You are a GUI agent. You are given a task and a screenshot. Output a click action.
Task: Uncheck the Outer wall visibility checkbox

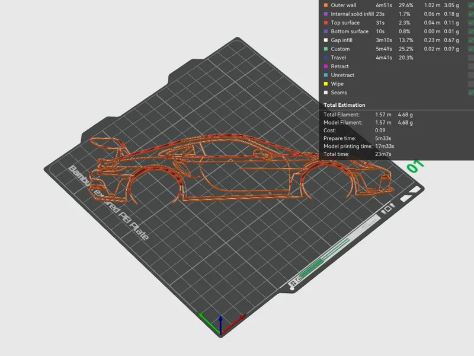(471, 5)
